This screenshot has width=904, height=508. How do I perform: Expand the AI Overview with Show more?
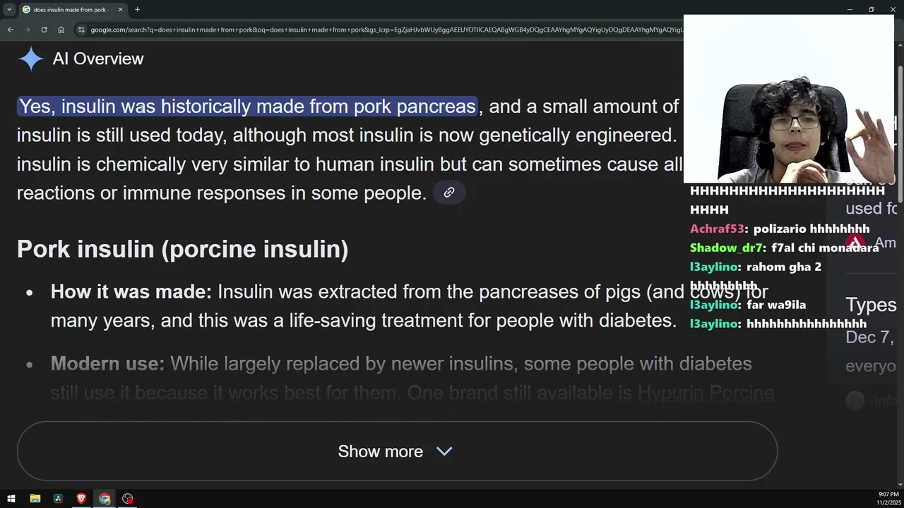coord(396,452)
